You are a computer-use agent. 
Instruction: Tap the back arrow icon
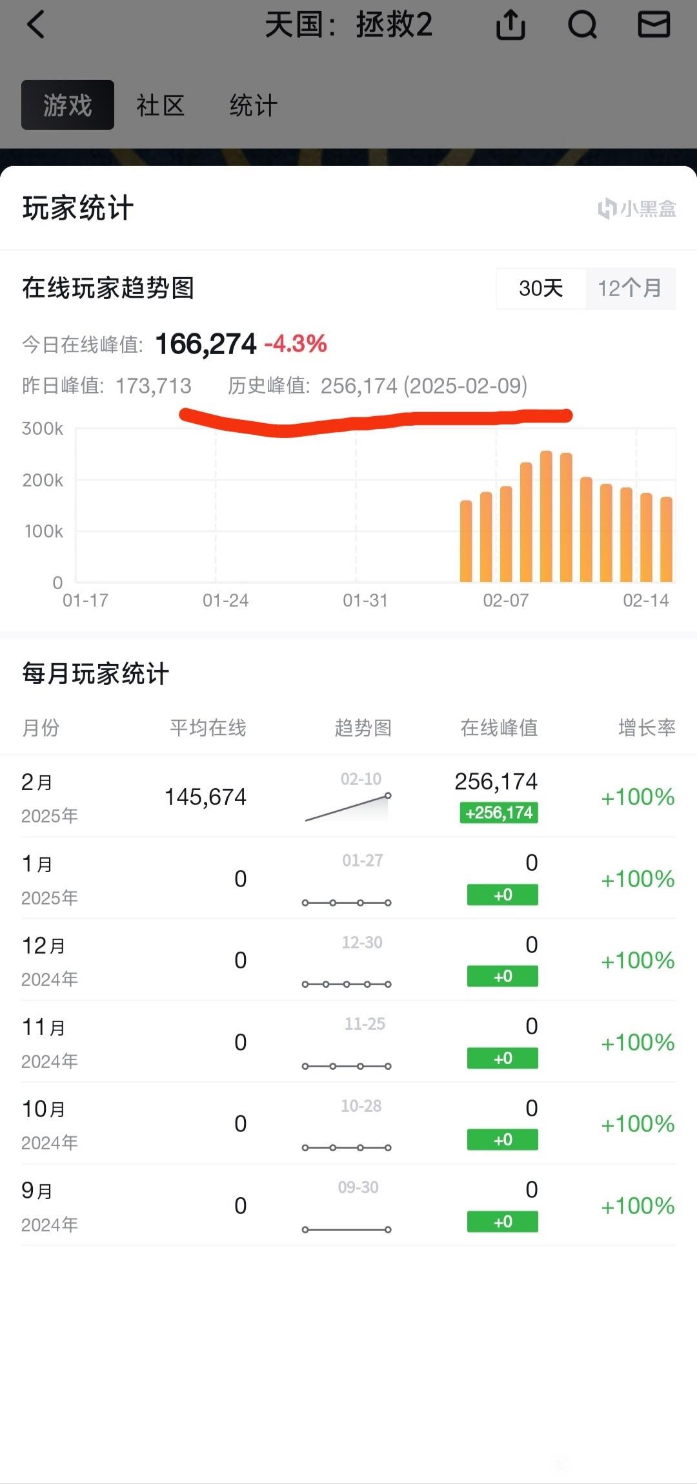[x=36, y=25]
